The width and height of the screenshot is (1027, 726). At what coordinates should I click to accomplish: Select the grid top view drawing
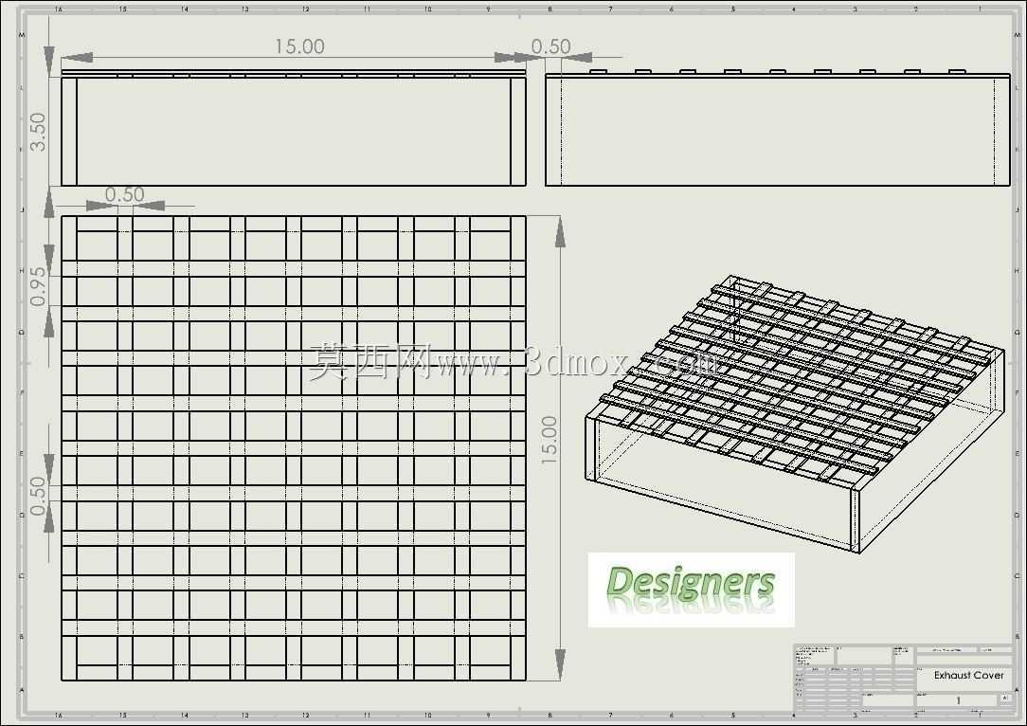(x=294, y=448)
